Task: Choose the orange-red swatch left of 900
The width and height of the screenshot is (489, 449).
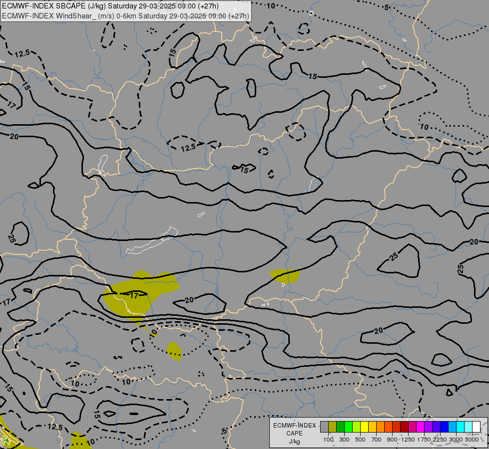Action: [x=388, y=427]
